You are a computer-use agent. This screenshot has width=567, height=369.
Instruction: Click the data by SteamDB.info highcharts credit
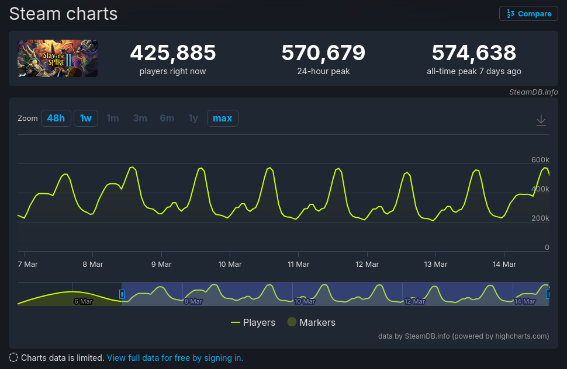coord(464,336)
